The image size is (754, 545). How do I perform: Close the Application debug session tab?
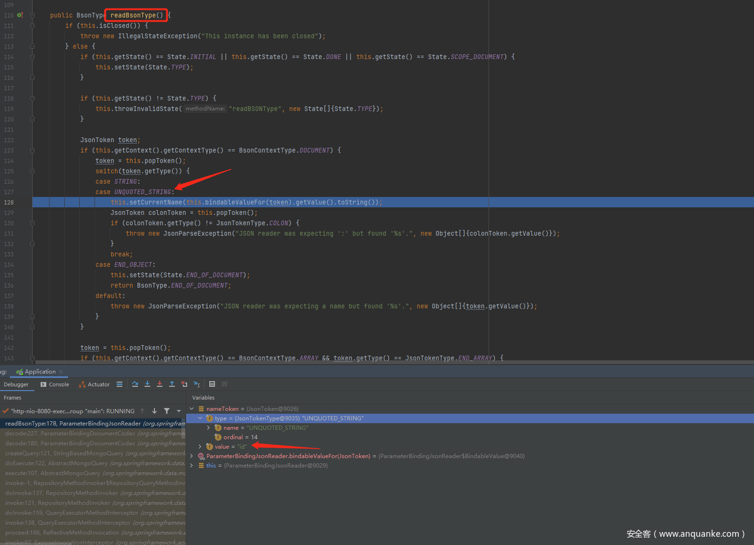[x=61, y=372]
